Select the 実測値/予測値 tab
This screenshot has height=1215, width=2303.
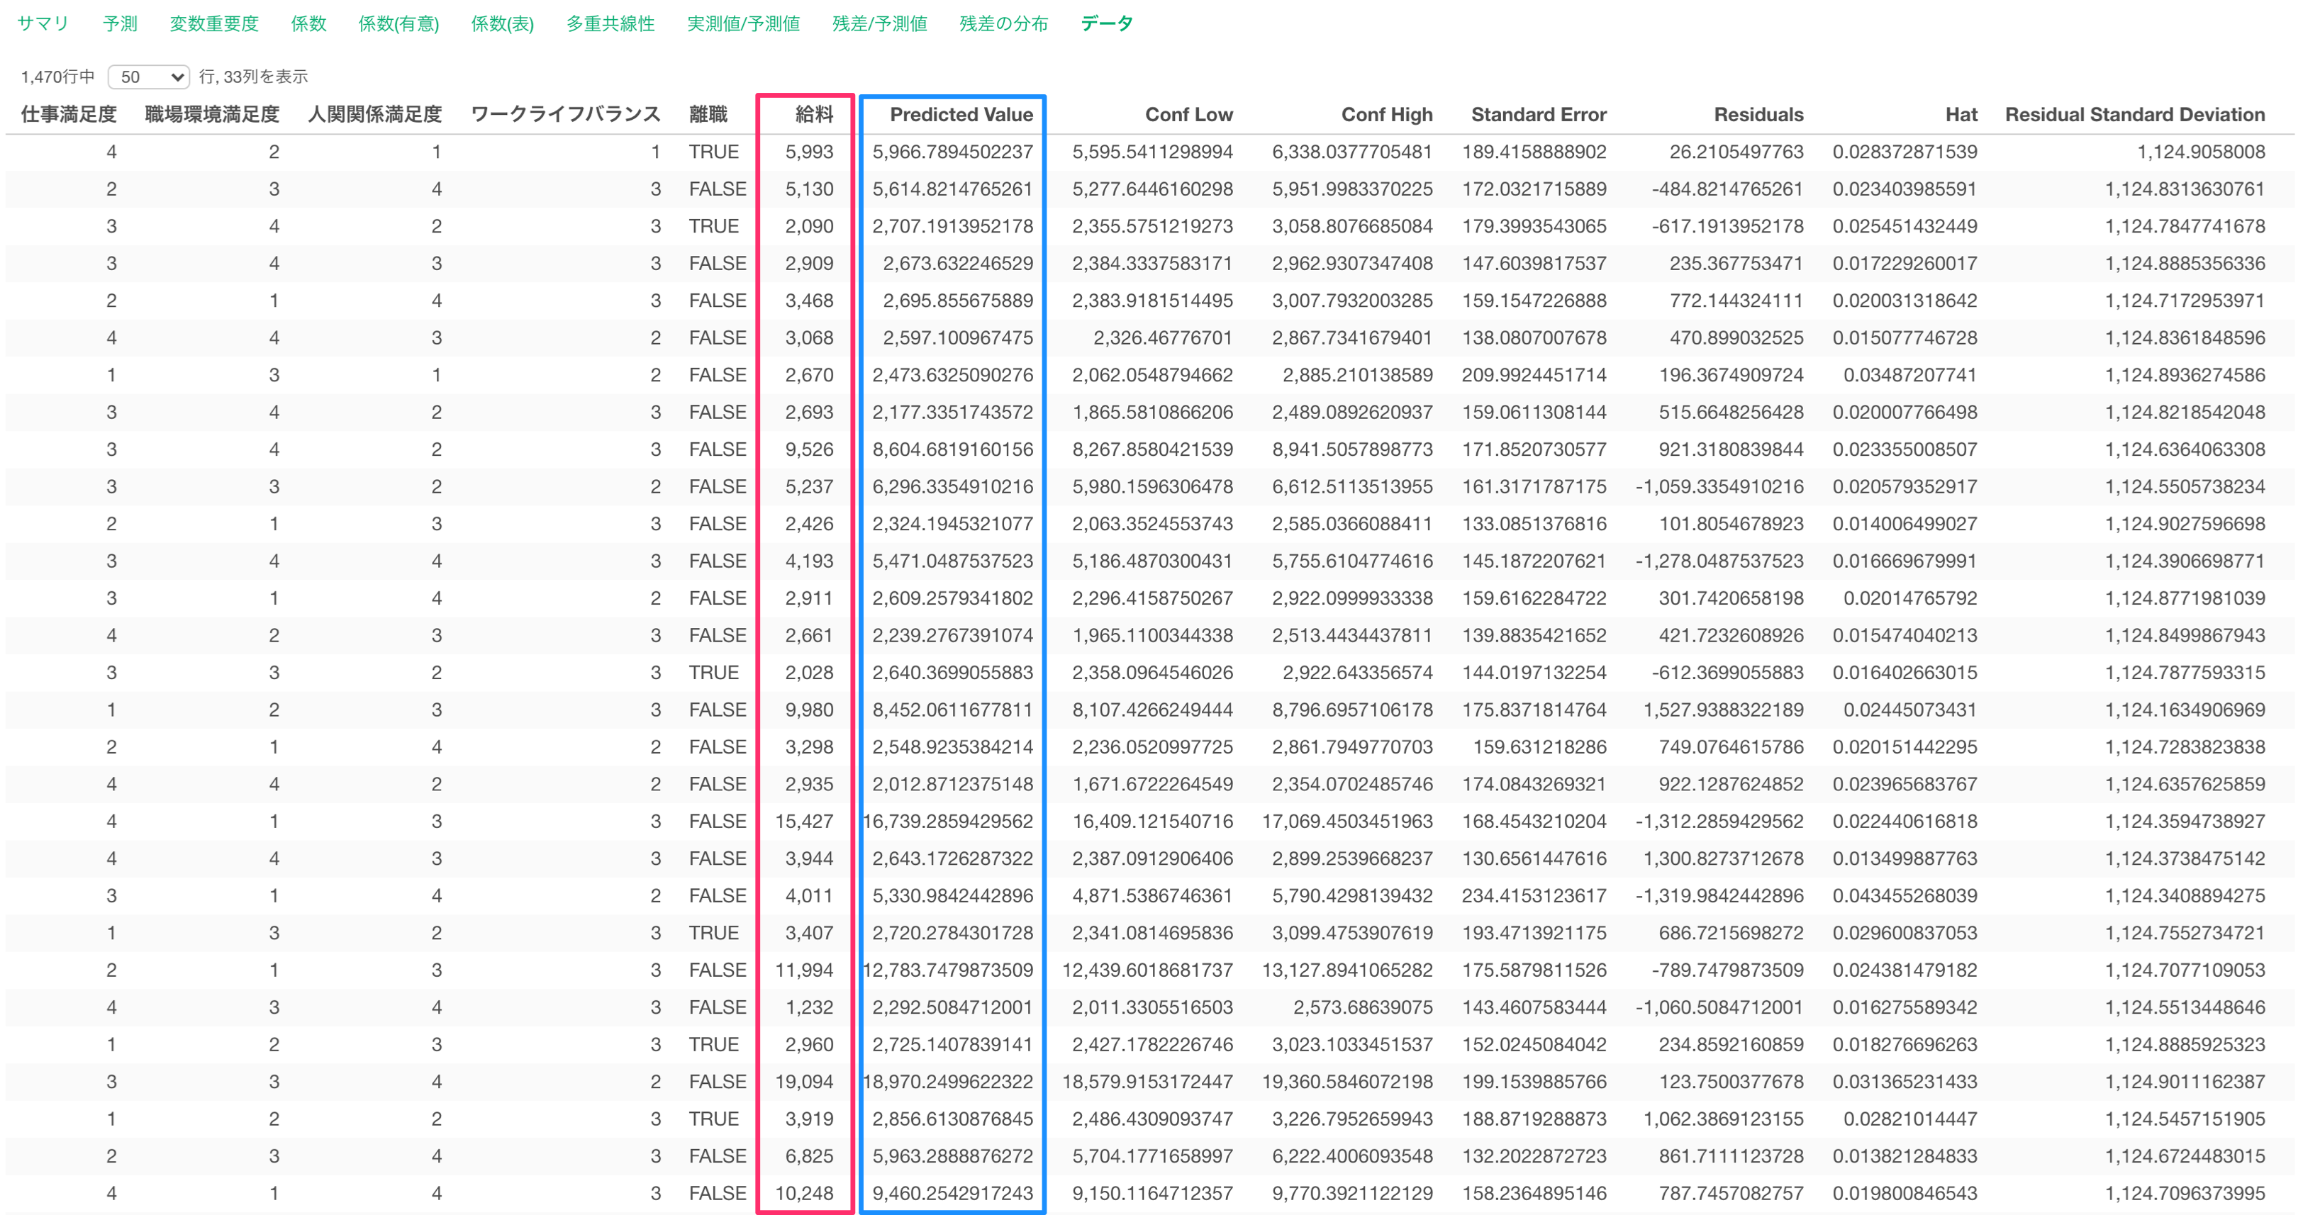pyautogui.click(x=743, y=24)
